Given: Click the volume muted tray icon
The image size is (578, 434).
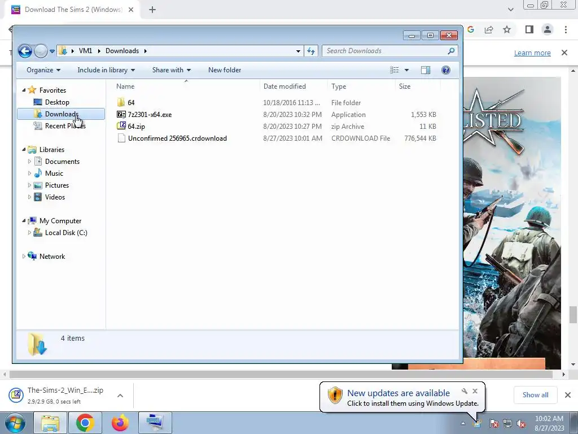Looking at the screenshot, I should pos(521,423).
